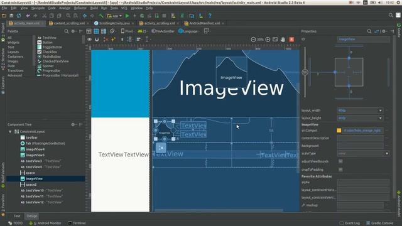Open the layout_height dropdown
Image resolution: width=402 pixels, height=226 pixels.
coord(381,118)
